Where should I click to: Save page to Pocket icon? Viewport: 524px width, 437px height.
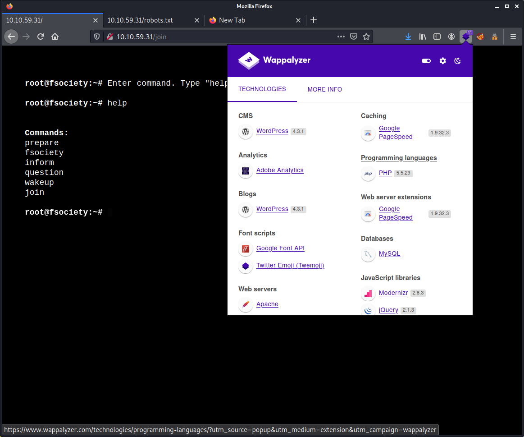[354, 37]
